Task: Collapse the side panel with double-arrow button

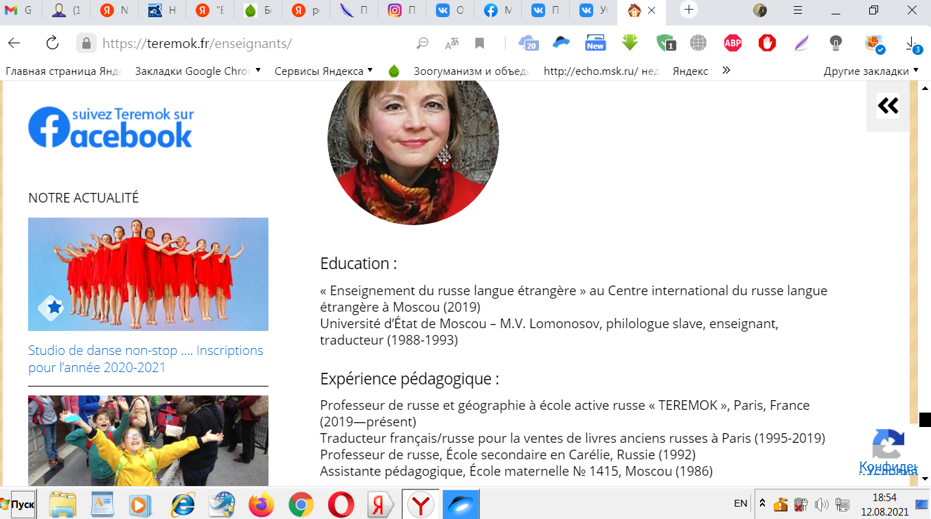Action: [x=888, y=106]
